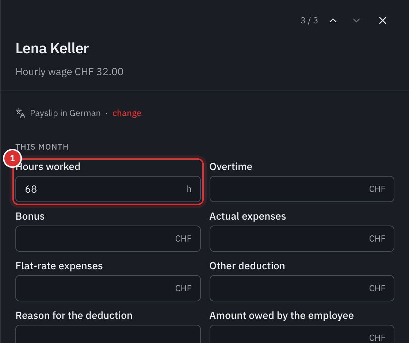The image size is (409, 343).
Task: Click the Payslip in German text
Action: coord(65,113)
